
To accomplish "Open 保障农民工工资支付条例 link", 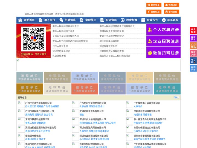I will coord(112,31).
